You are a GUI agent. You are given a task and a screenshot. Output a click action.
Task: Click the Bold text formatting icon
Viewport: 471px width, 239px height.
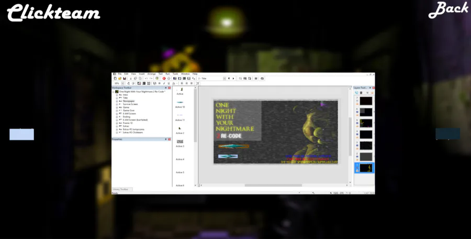tap(160, 83)
